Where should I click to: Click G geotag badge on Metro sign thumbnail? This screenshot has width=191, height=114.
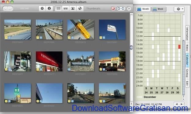point(104,37)
